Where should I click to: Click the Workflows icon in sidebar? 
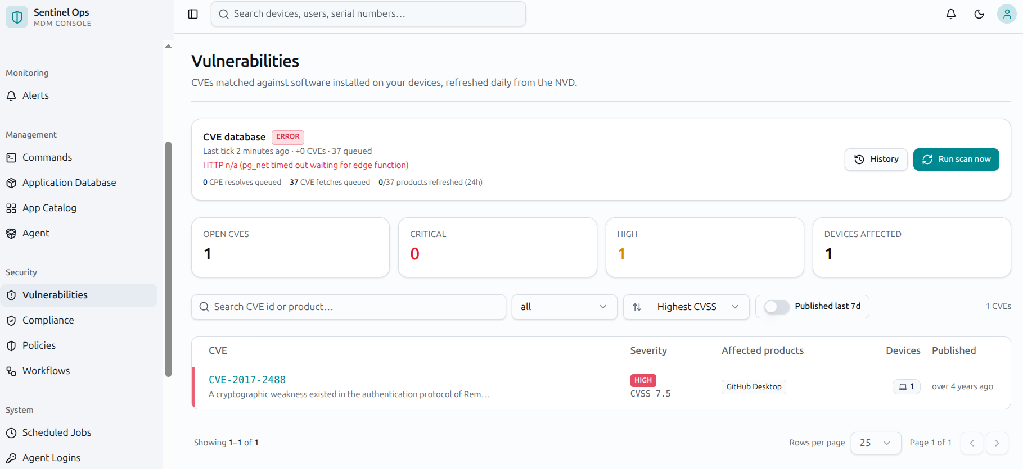coord(11,371)
